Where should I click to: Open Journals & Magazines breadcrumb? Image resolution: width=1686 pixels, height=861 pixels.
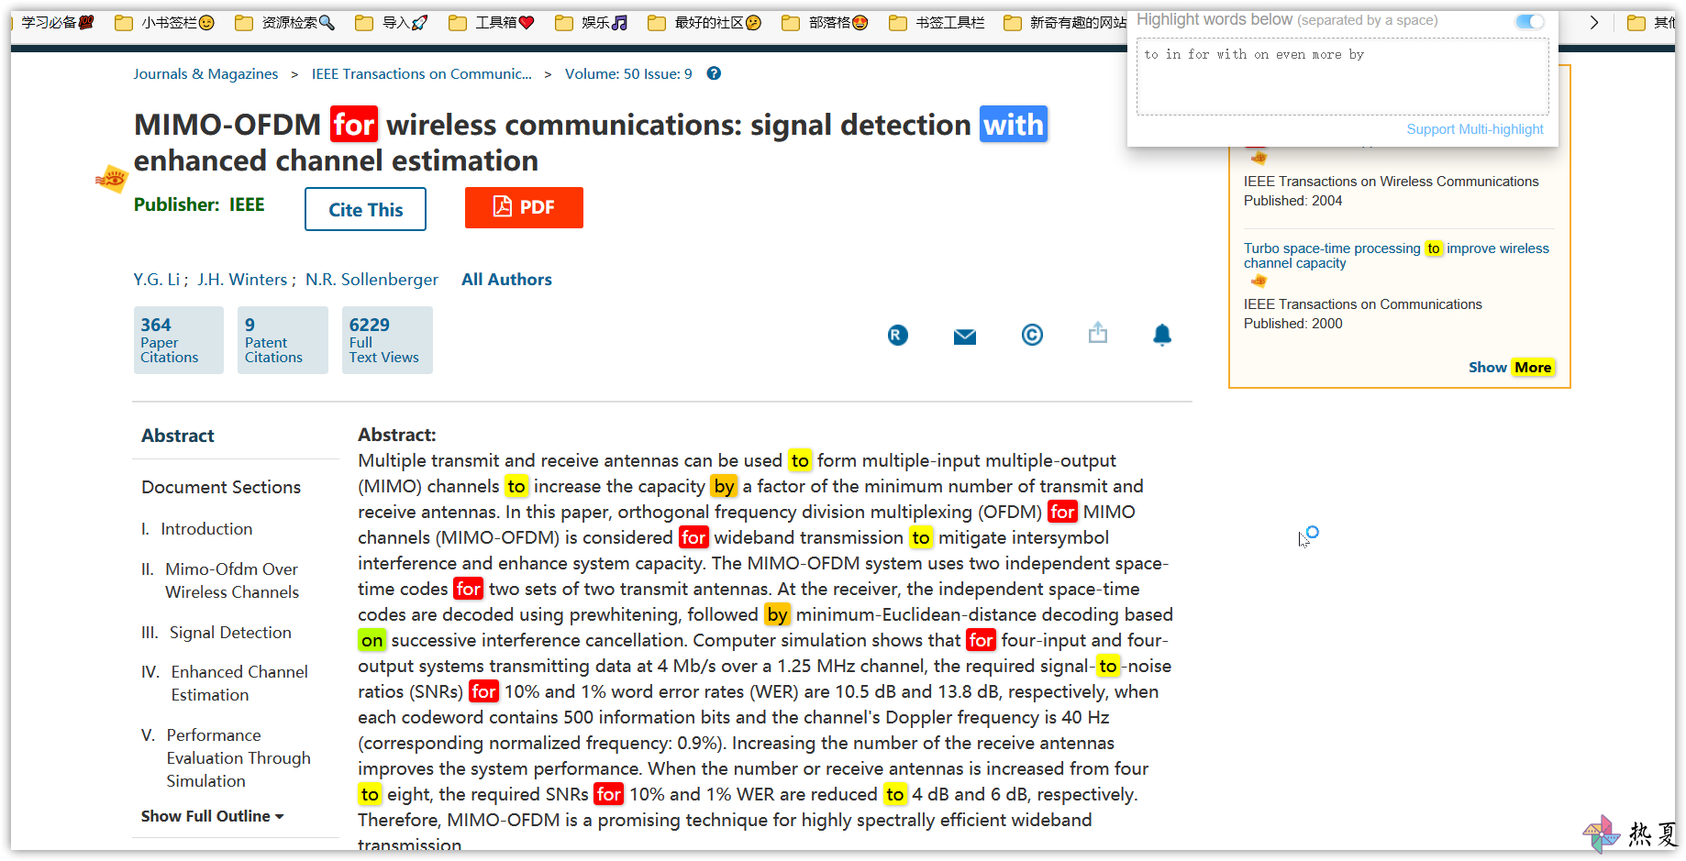tap(205, 74)
